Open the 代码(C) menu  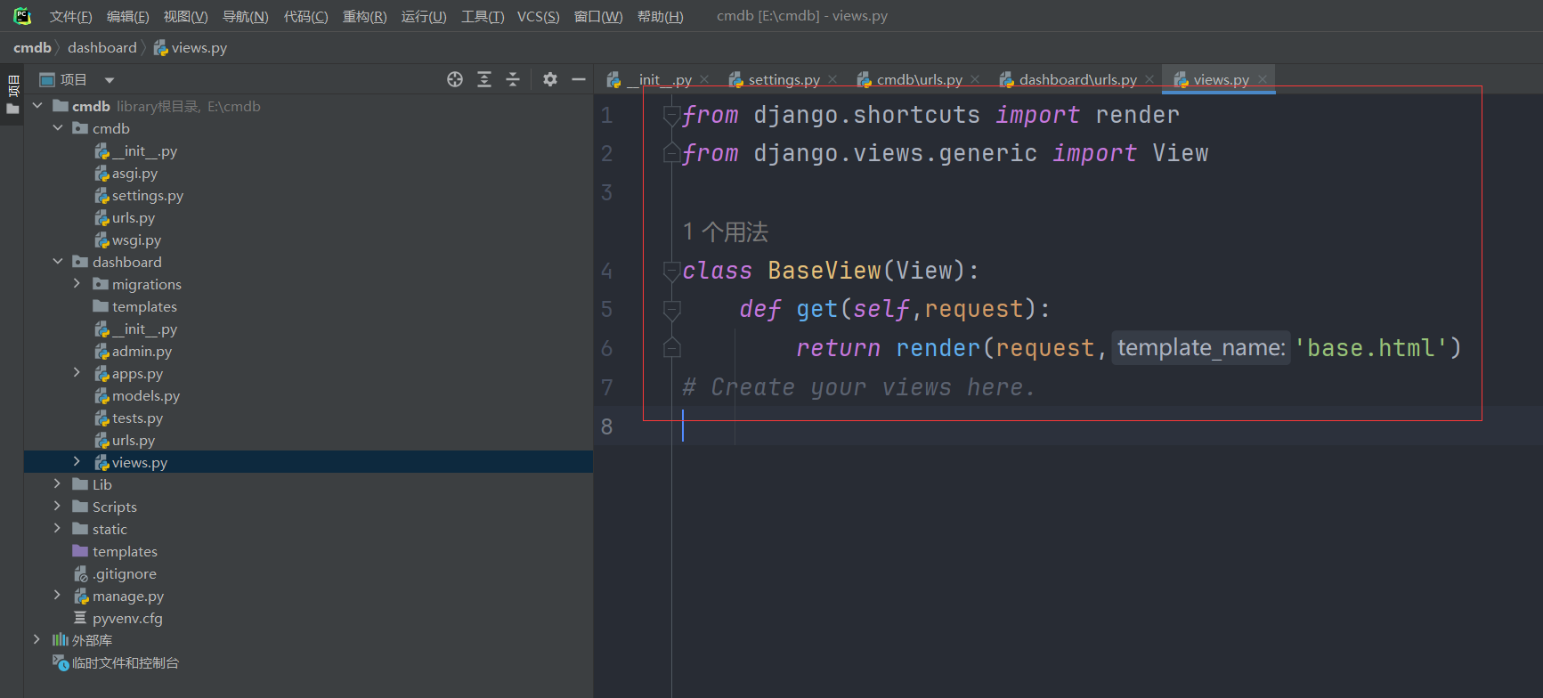point(305,16)
